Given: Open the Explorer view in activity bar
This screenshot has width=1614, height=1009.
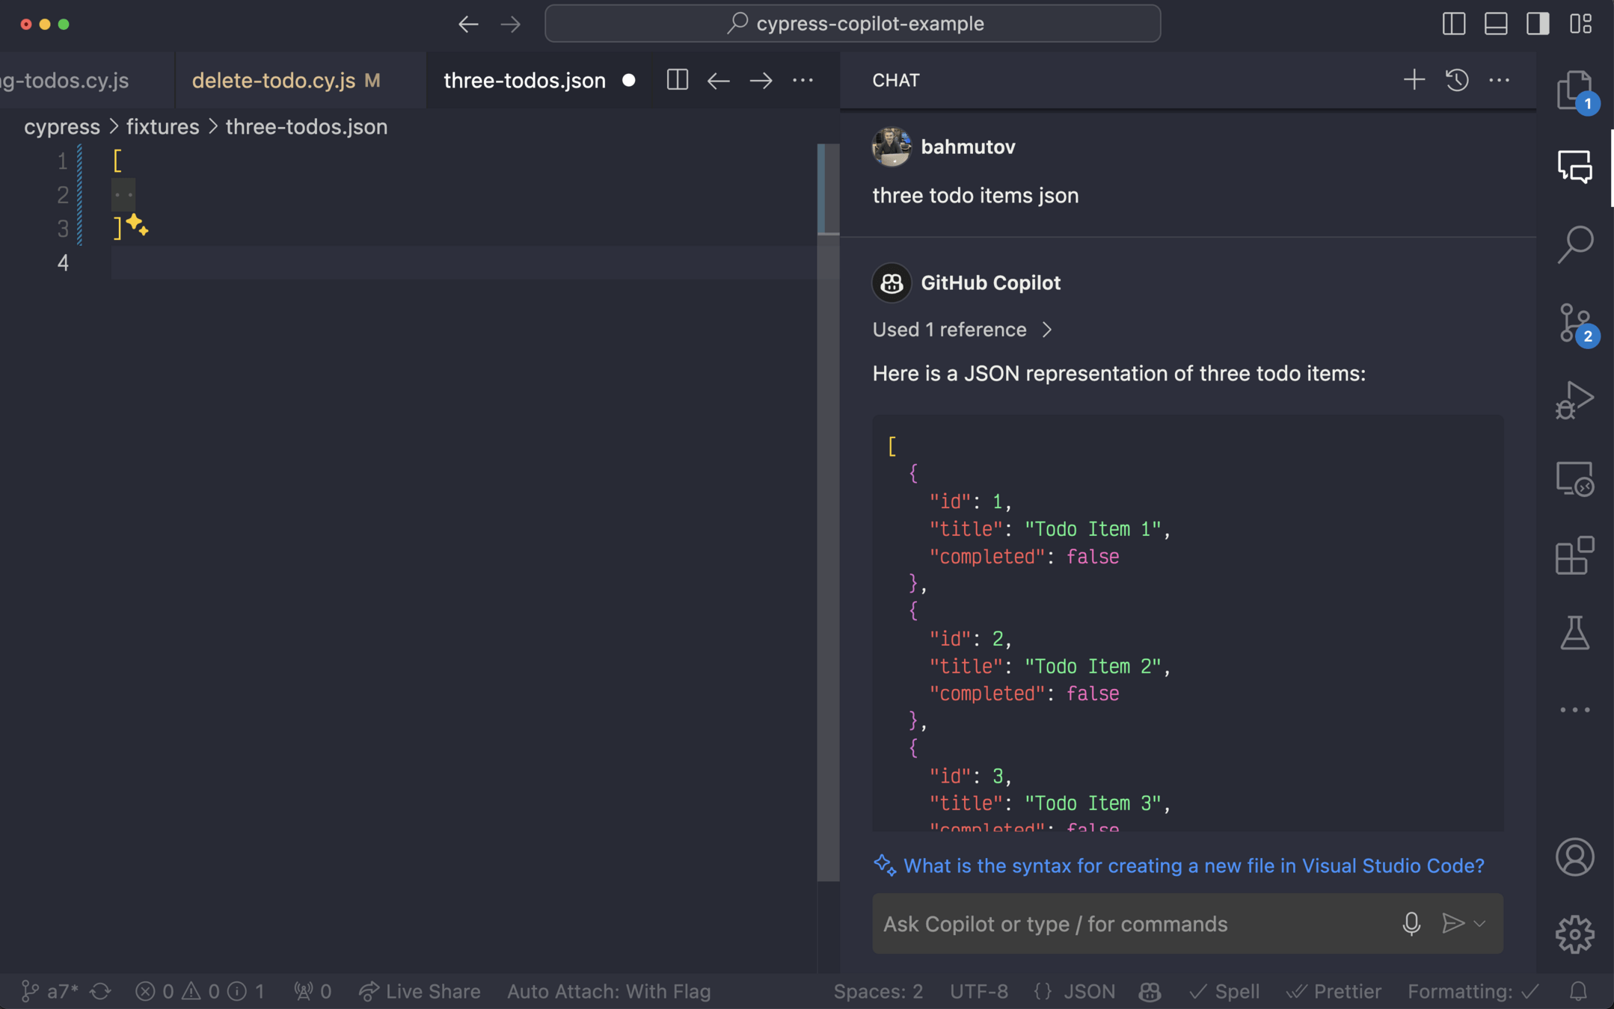Looking at the screenshot, I should 1574,90.
